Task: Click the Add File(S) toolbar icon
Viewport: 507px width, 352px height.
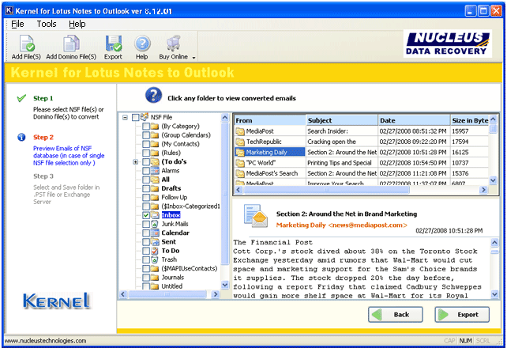Action: pyautogui.click(x=27, y=44)
